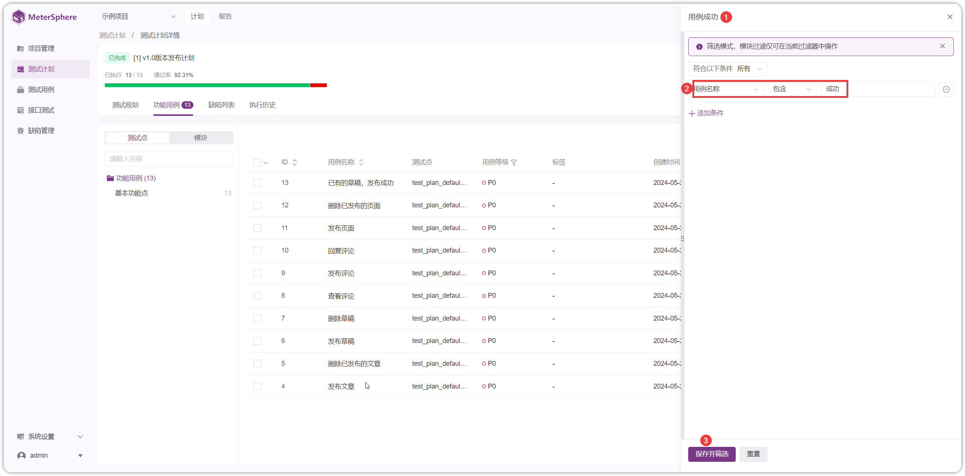Go to 测试计划 breadcrumb link
Viewport: 965px width, 476px height.
112,35
